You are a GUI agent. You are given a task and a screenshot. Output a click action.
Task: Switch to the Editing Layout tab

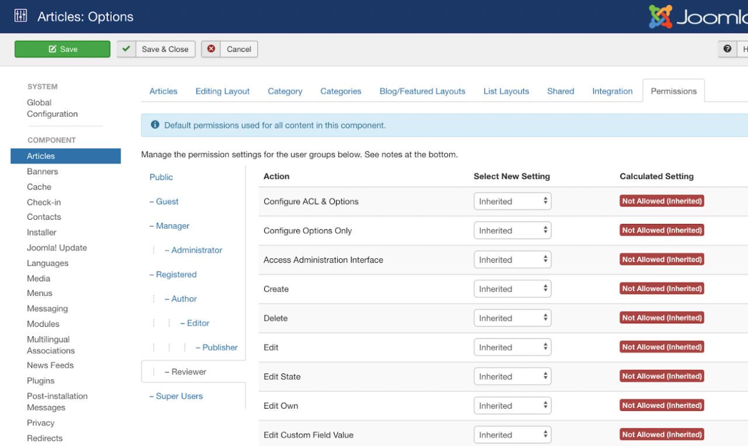(223, 91)
